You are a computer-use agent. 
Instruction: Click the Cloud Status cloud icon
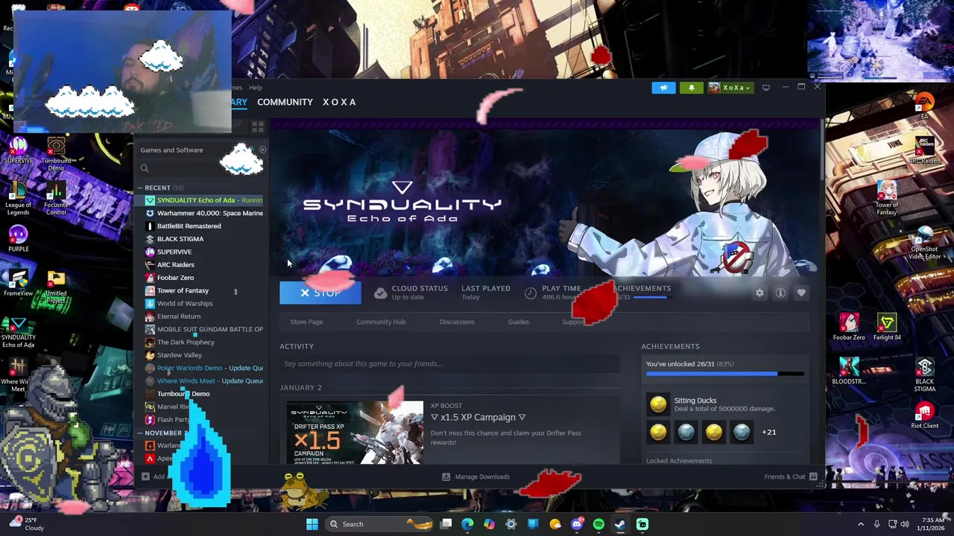point(380,293)
